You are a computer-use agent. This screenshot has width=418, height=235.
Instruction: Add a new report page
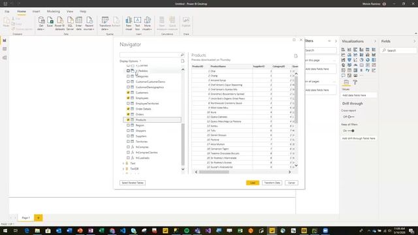39,217
